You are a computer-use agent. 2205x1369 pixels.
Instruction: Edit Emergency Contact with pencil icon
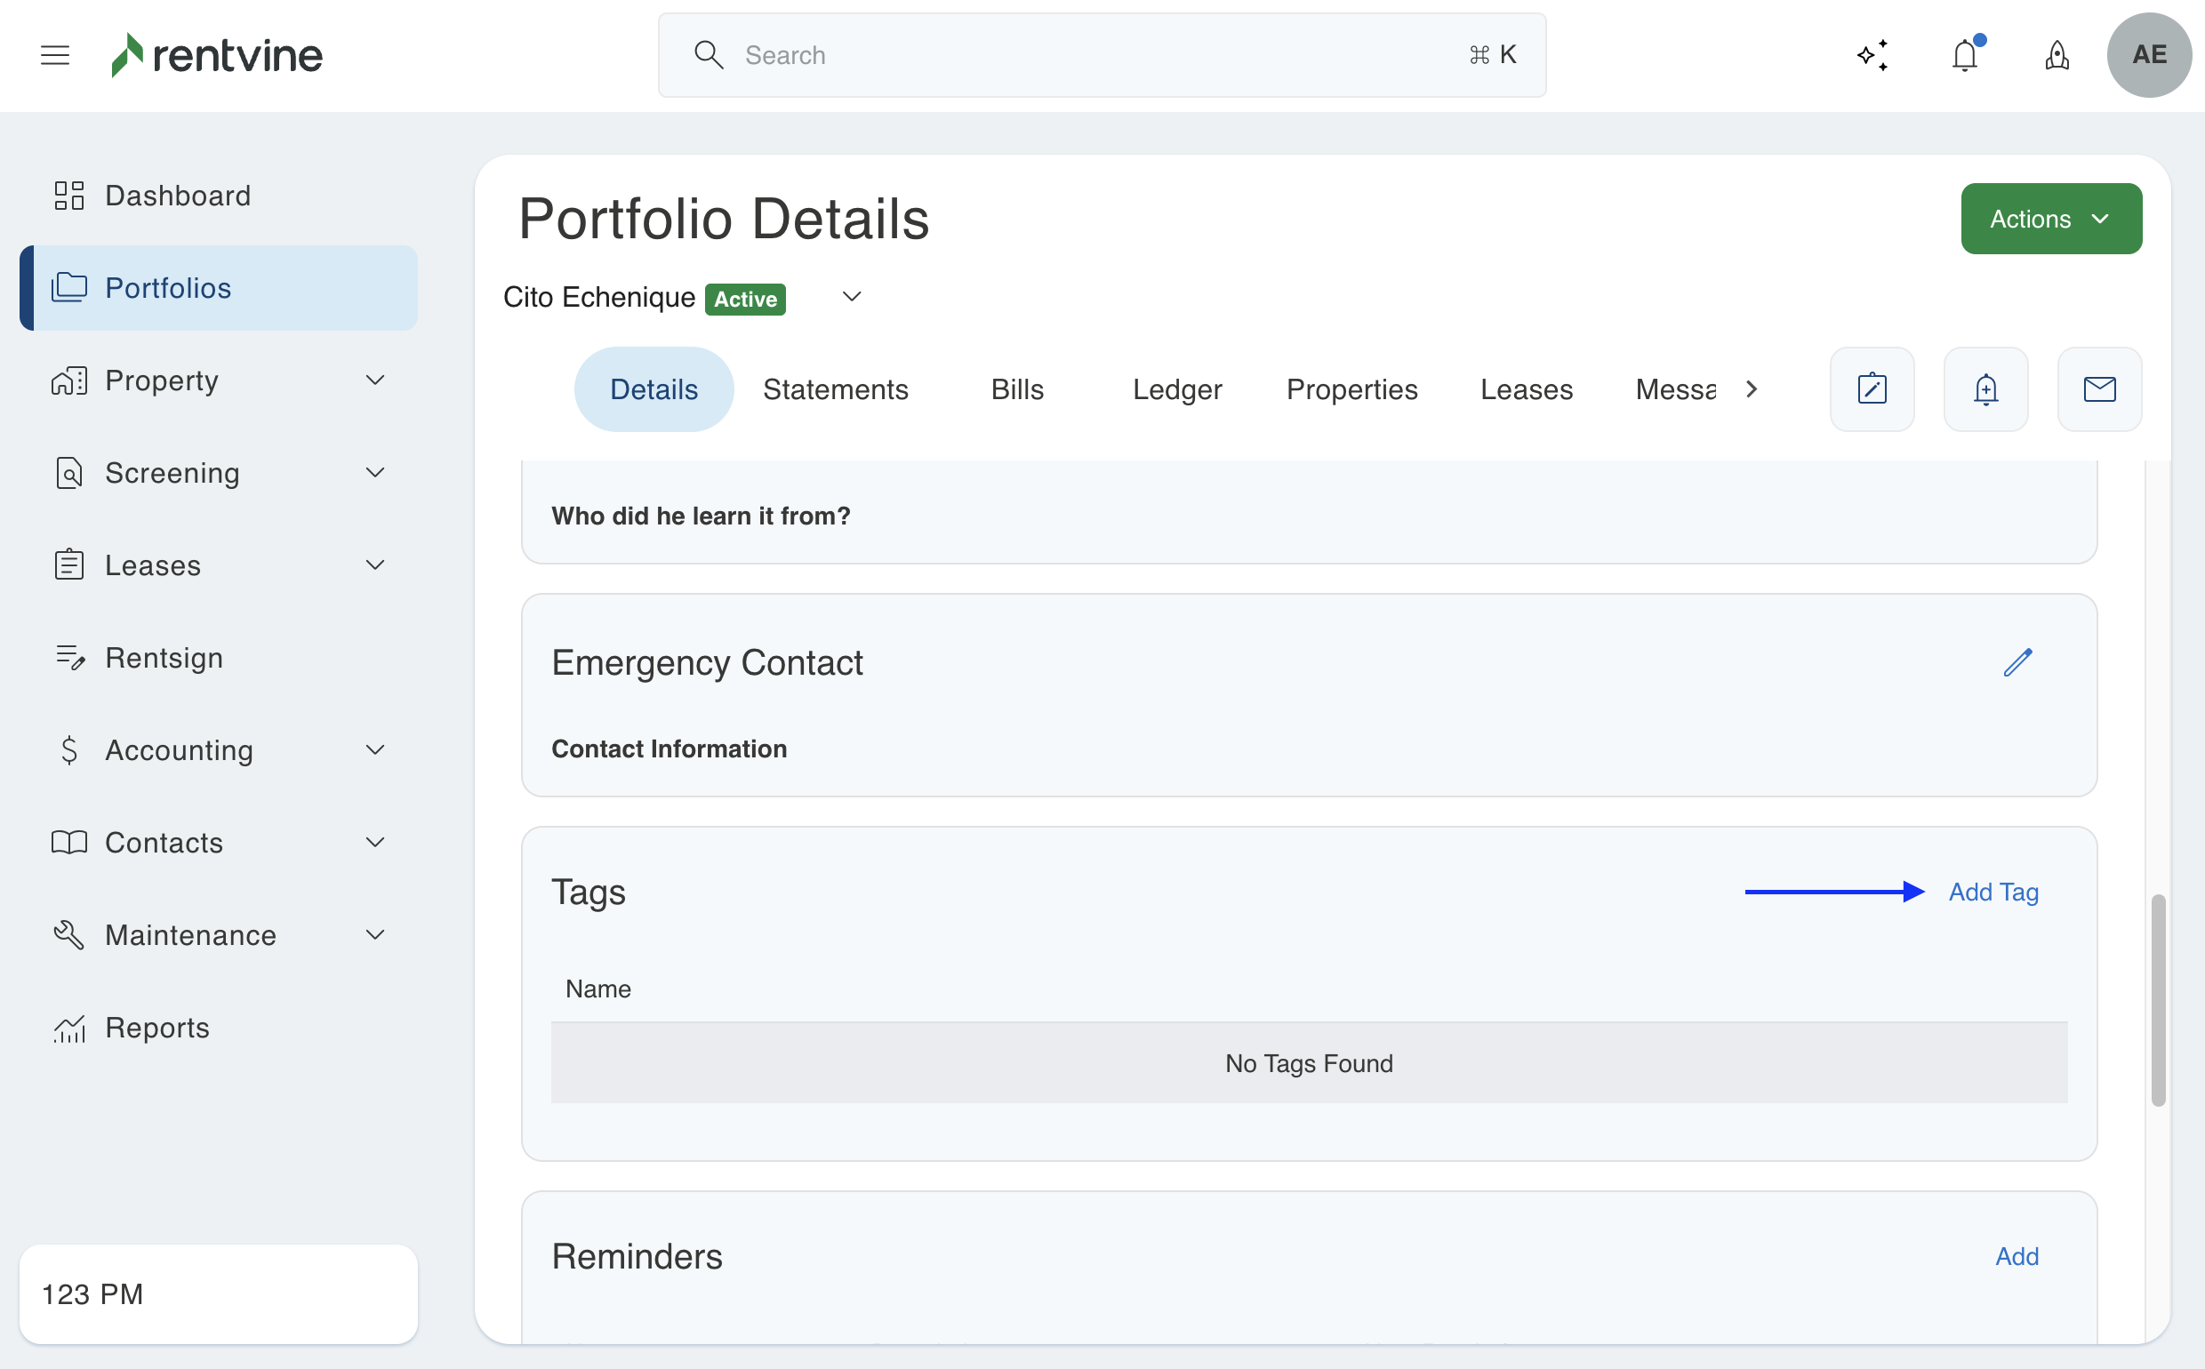pyautogui.click(x=2017, y=662)
